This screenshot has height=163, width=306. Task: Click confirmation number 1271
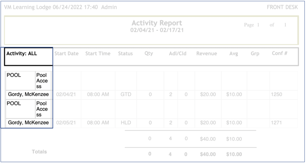point(276,123)
